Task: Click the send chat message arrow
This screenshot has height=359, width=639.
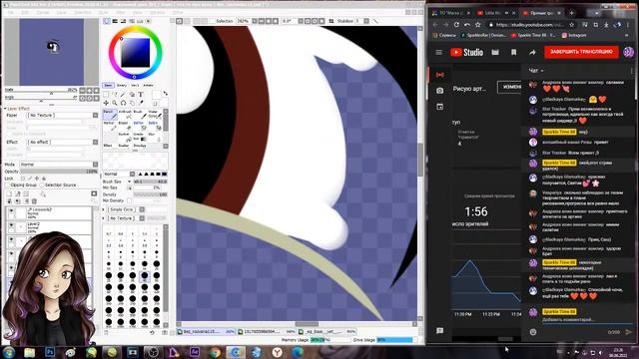Action: pyautogui.click(x=628, y=332)
